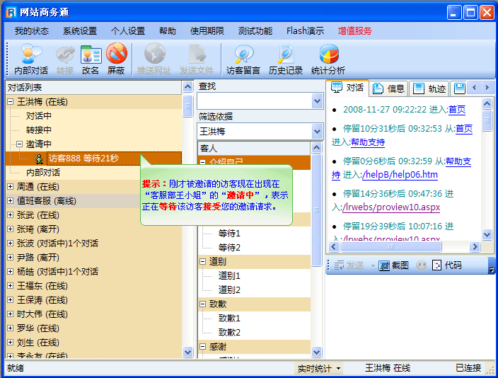This screenshot has width=498, height=378.
Task: Click the /helpB/help06.htm link
Action: coord(400,175)
